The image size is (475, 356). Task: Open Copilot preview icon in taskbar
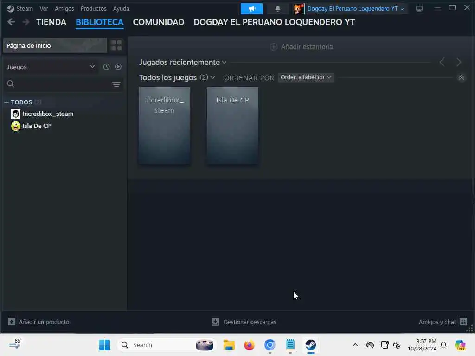(460, 345)
